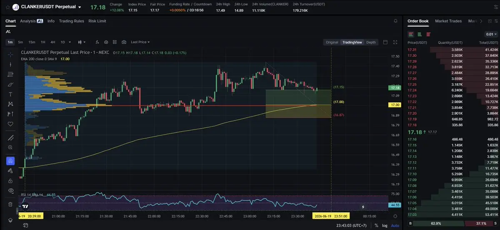Open the heart icons tool
Viewport: 500px width, 230px height.
point(10,124)
